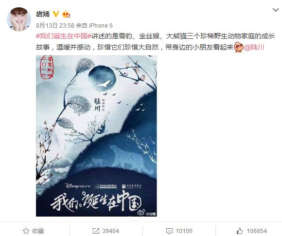Open the 唐嫣 username profile link

pos(43,14)
